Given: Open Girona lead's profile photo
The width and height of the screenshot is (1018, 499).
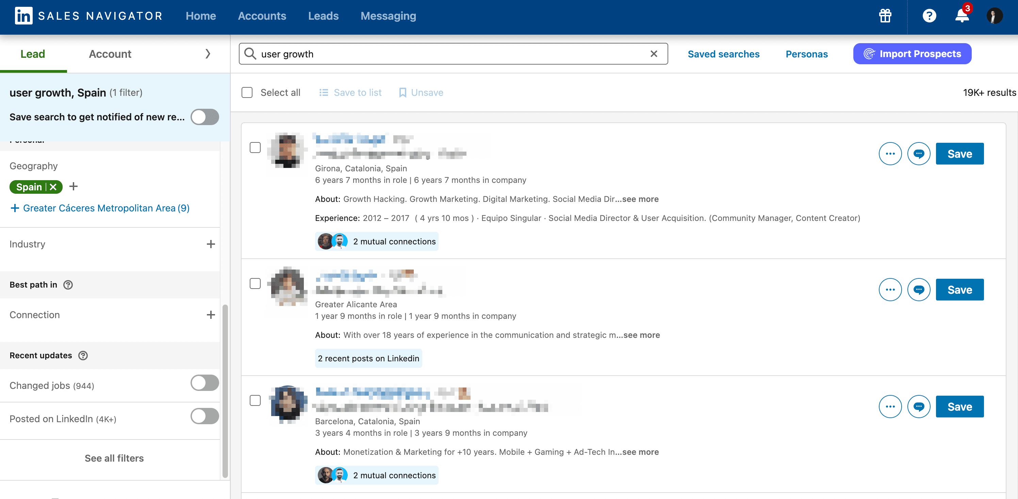Looking at the screenshot, I should [287, 150].
